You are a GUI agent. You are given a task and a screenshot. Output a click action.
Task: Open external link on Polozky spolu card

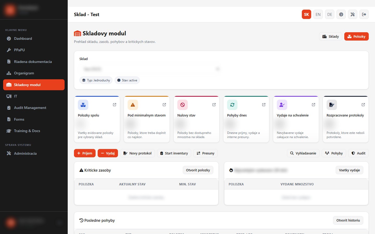115,105
